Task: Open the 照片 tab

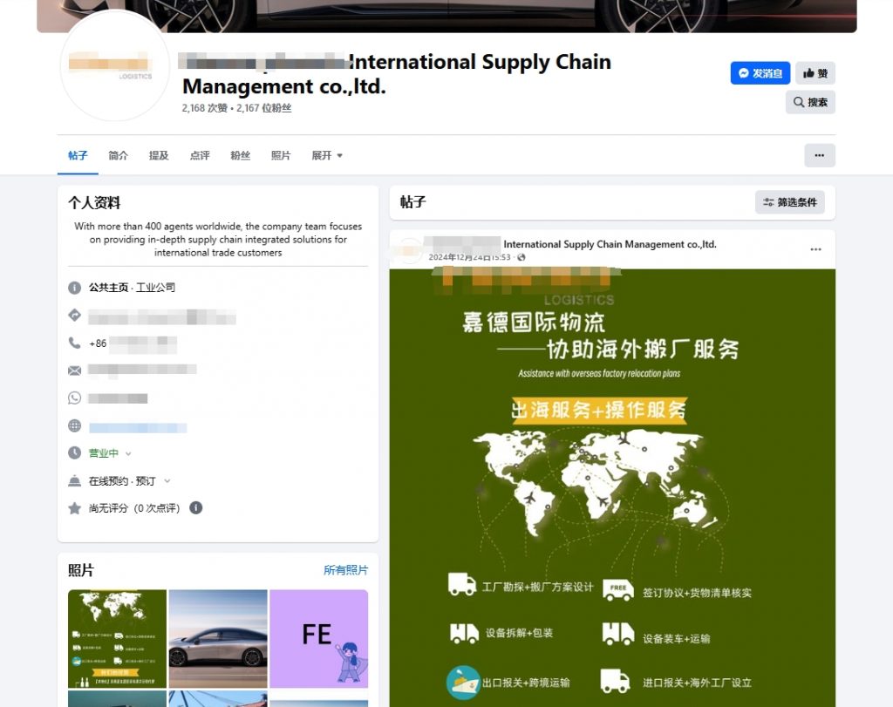Action: [281, 155]
